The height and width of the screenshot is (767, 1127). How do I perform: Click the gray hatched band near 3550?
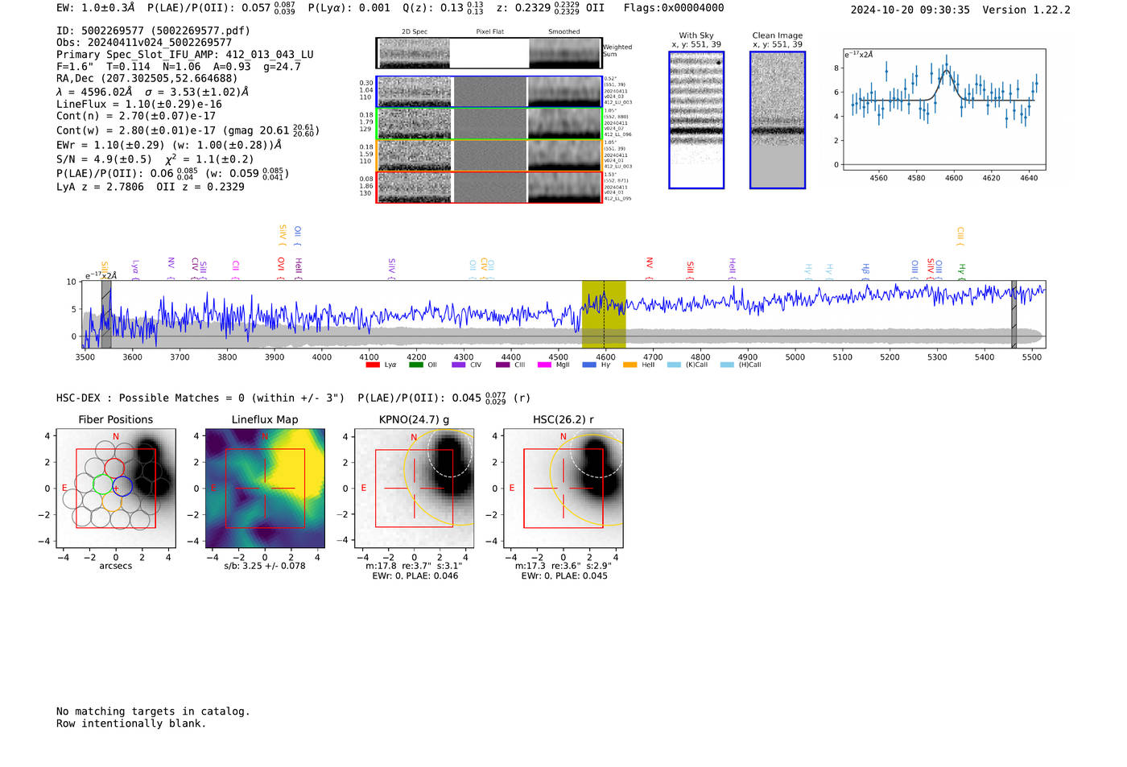(x=106, y=314)
